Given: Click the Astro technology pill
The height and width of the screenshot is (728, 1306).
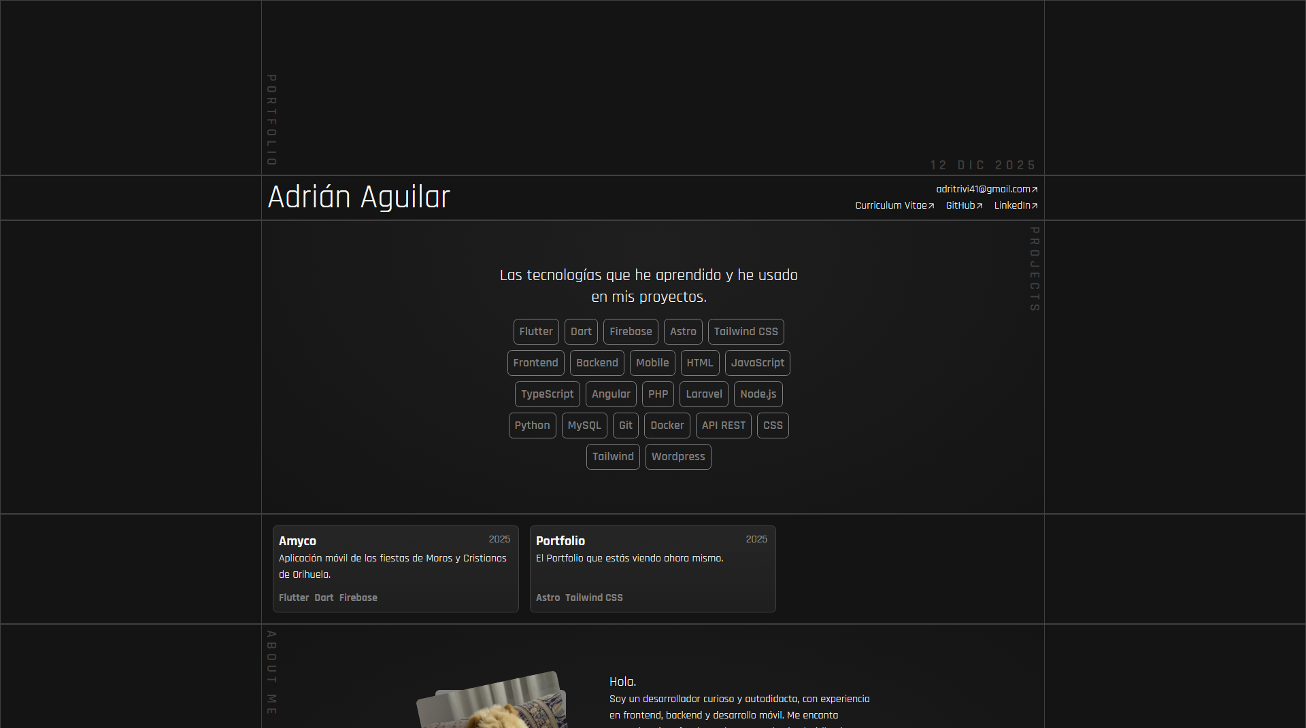Looking at the screenshot, I should pos(683,332).
